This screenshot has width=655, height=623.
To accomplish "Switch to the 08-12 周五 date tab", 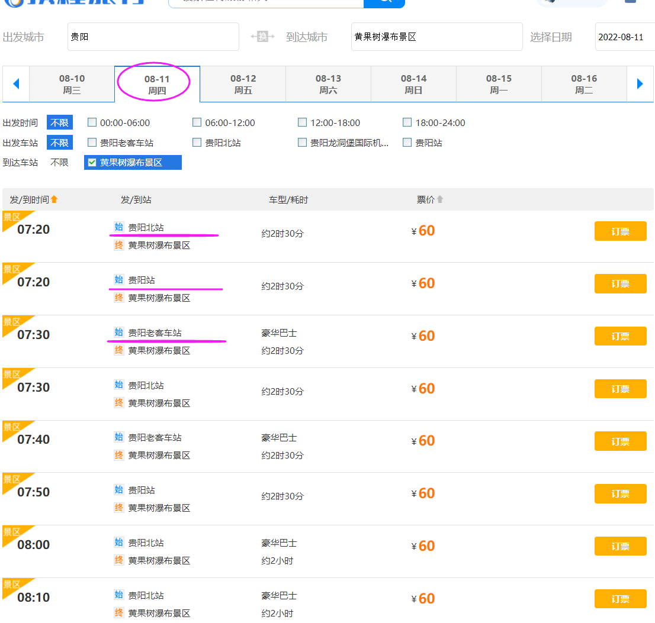I will coord(243,84).
